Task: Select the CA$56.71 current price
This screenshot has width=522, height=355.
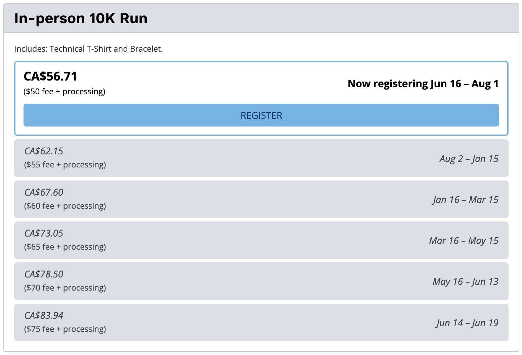Action: coord(50,77)
